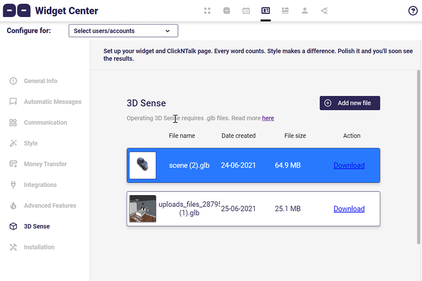Image resolution: width=422 pixels, height=281 pixels.
Task: Click the Automatic Messages chat icon
Action: point(13,102)
